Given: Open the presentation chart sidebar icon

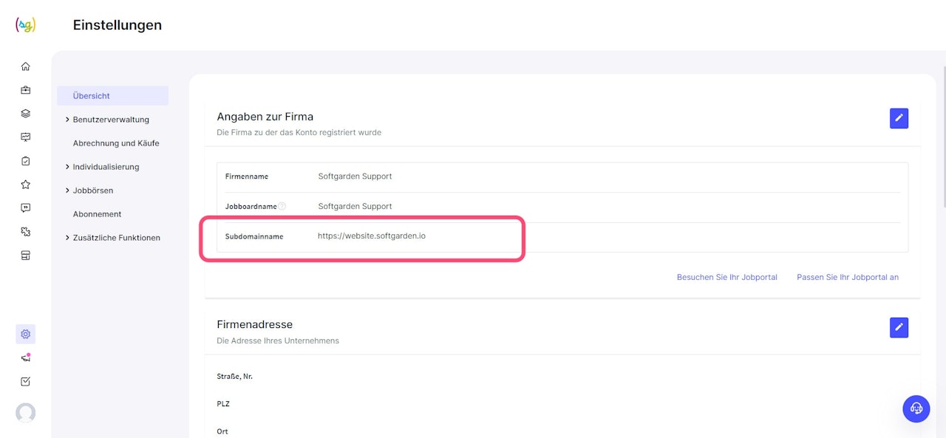Looking at the screenshot, I should (x=26, y=137).
